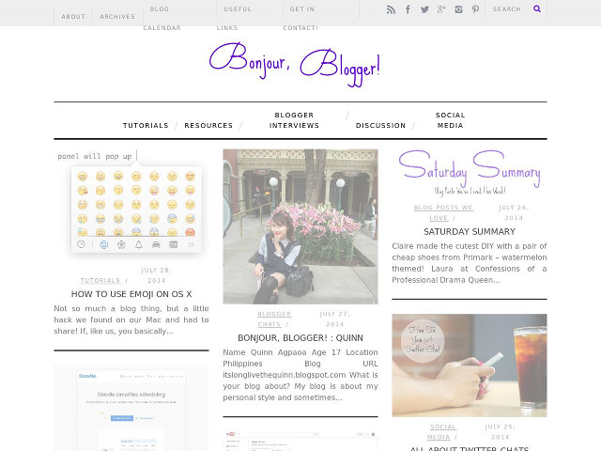Screen dimensions: 601x451
Task: Open the Saturday Summary post title
Action: 470,232
